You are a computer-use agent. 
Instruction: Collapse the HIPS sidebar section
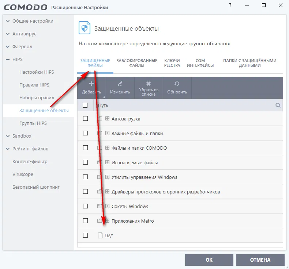[8, 59]
